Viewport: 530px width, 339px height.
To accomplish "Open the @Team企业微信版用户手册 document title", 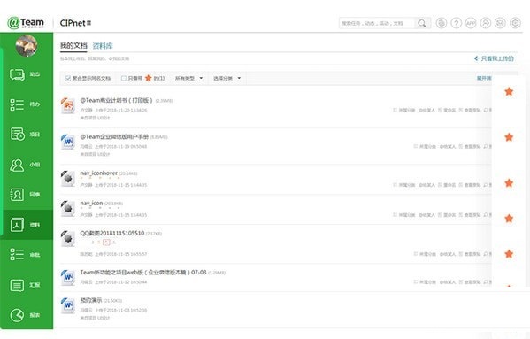I will pos(114,136).
